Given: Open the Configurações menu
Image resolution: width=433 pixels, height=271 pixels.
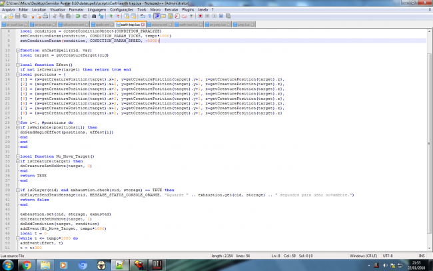Looking at the screenshot, I should [x=121, y=9].
